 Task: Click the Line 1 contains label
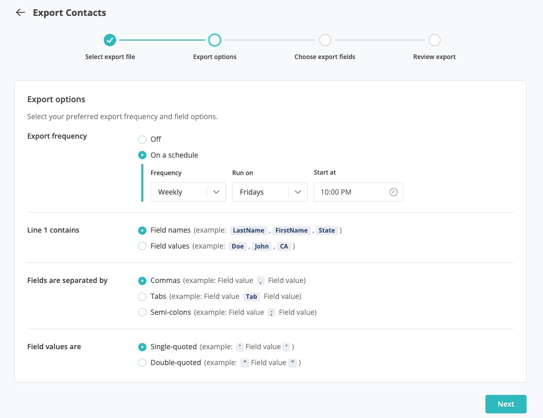point(53,230)
